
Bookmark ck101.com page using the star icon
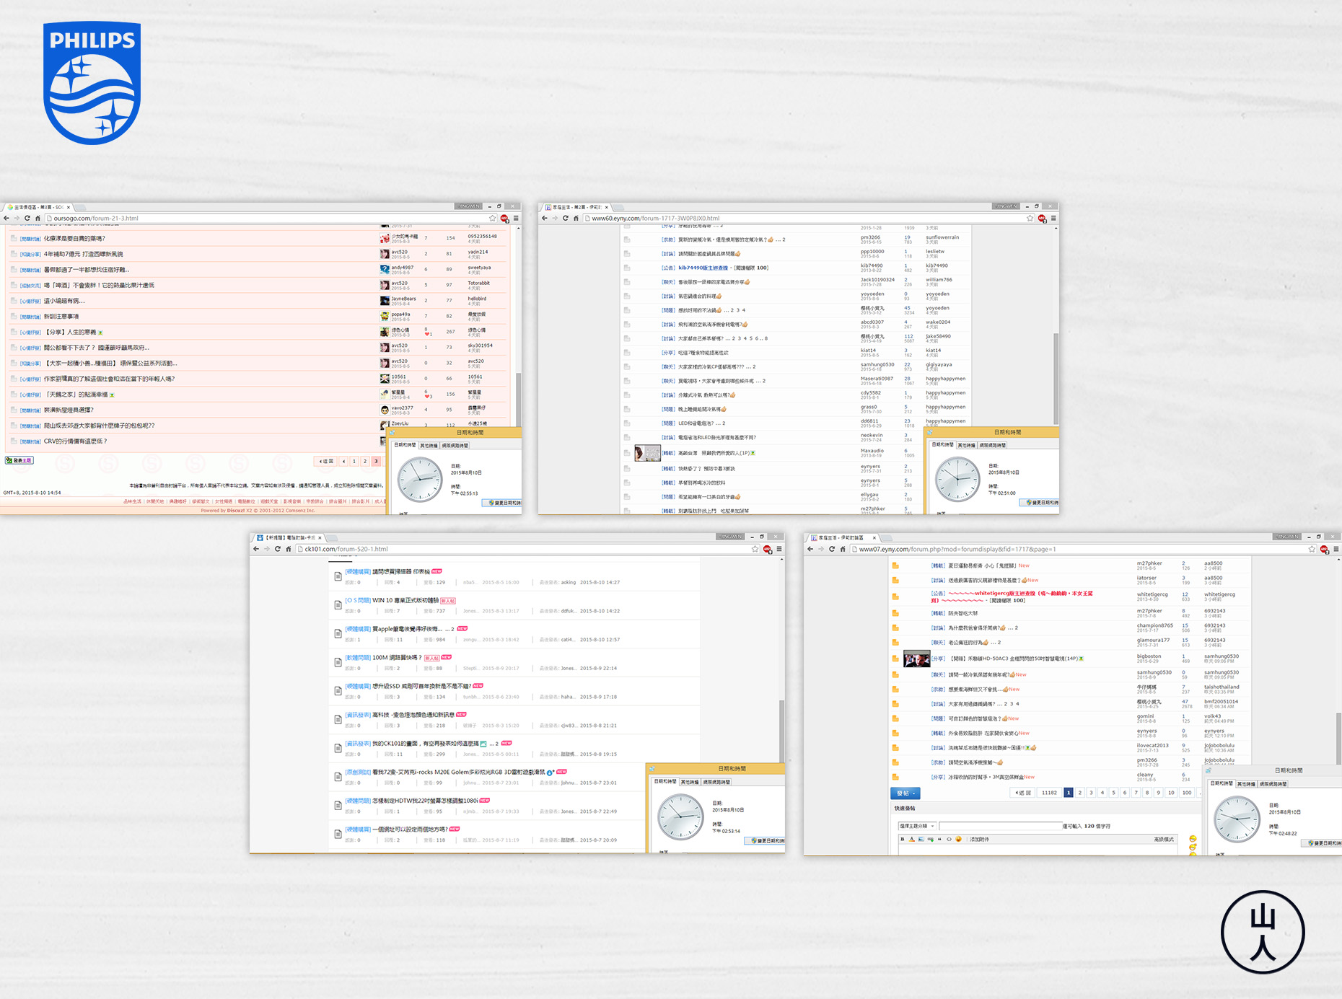click(x=755, y=549)
